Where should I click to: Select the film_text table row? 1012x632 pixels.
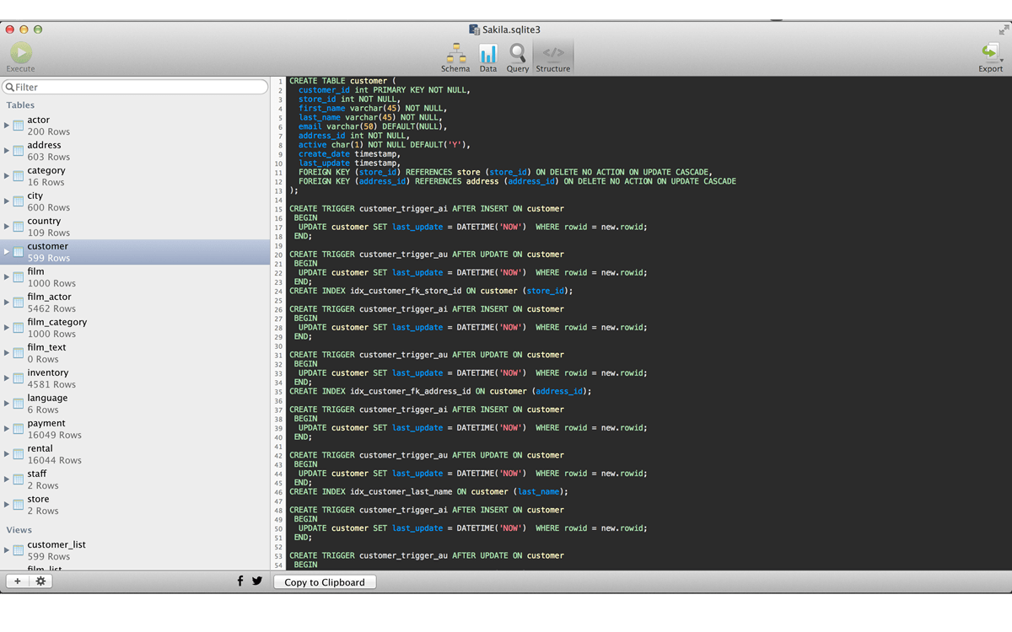pyautogui.click(x=135, y=353)
